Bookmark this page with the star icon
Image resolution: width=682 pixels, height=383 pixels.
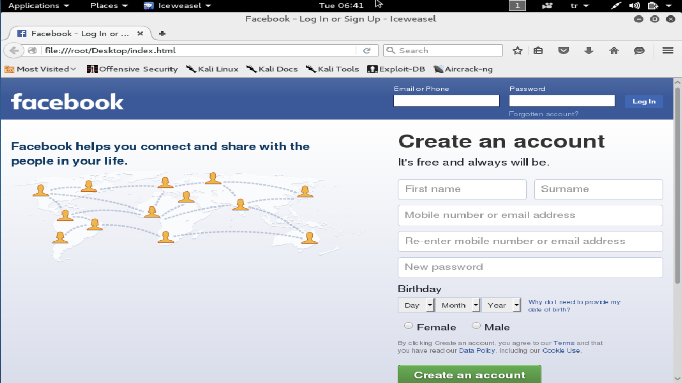pos(517,51)
